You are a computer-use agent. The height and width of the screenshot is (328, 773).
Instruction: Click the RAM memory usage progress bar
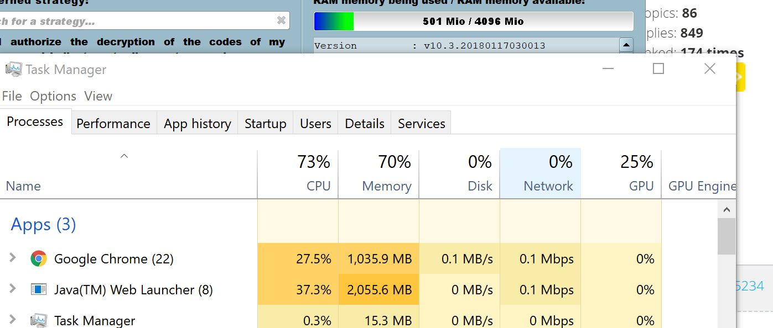coord(473,22)
